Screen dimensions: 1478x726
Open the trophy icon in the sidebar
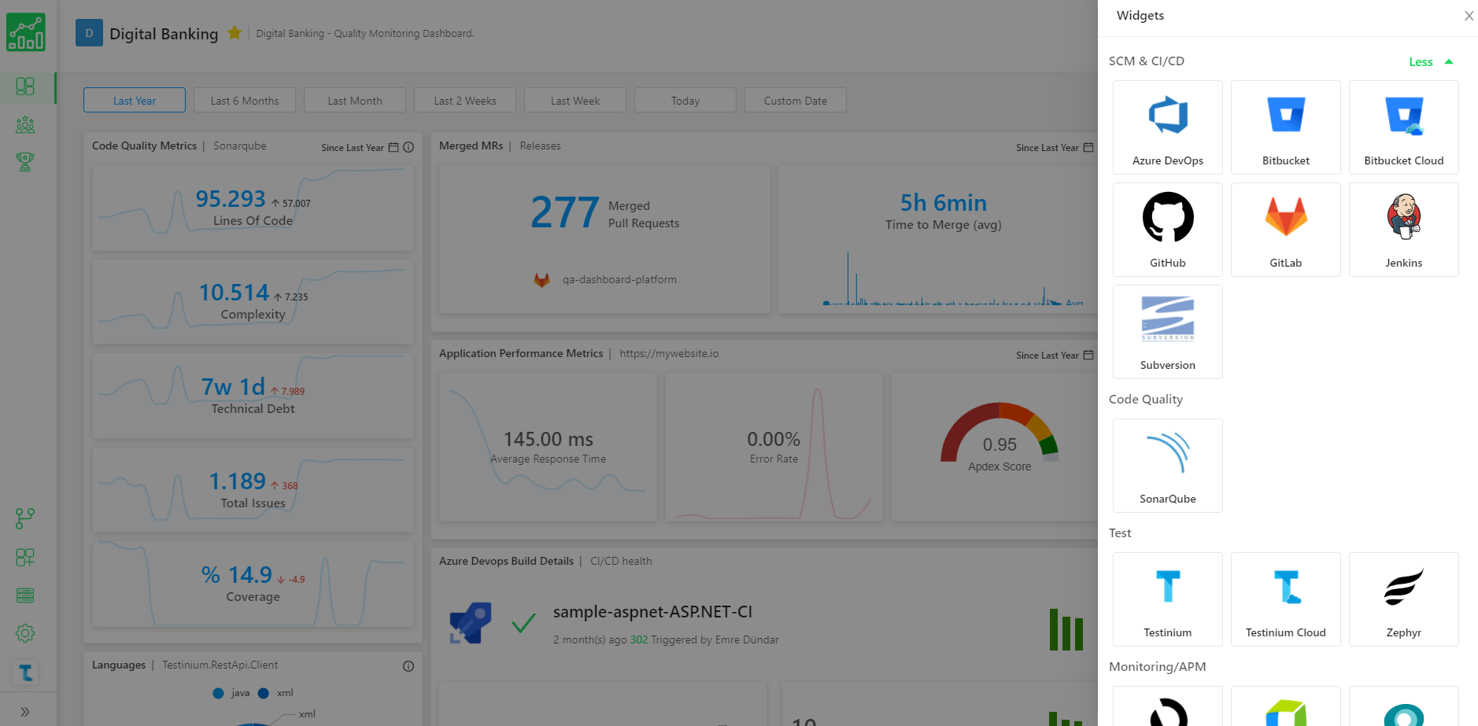tap(25, 162)
